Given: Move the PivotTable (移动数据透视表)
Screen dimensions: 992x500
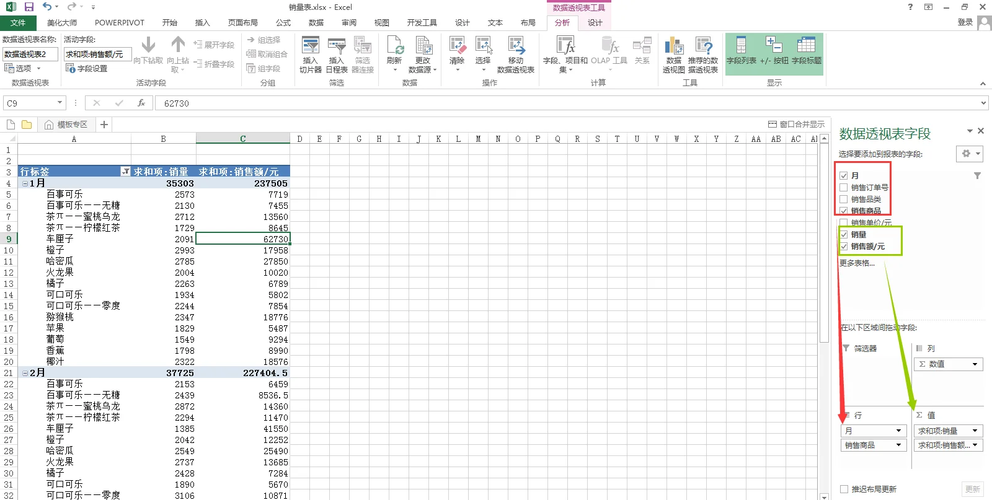Looking at the screenshot, I should point(516,55).
